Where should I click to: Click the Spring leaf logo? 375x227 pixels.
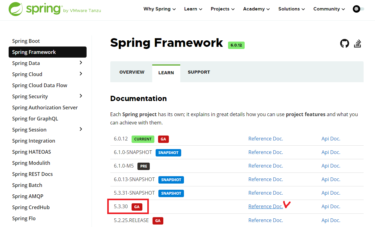tap(15, 9)
